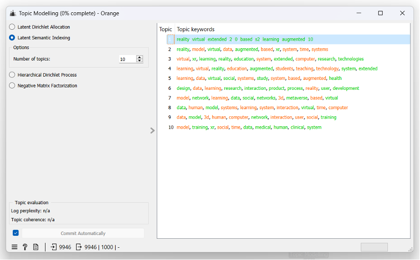Screen dimensions: 420x260
Task: Click the output data arrow icon
Action: click(79, 247)
